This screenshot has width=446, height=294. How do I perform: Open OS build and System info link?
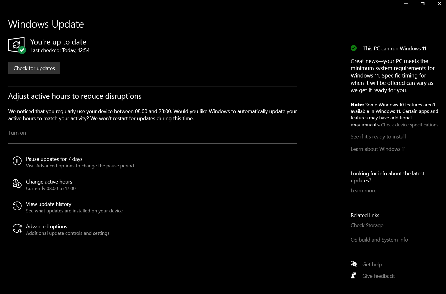tap(379, 240)
